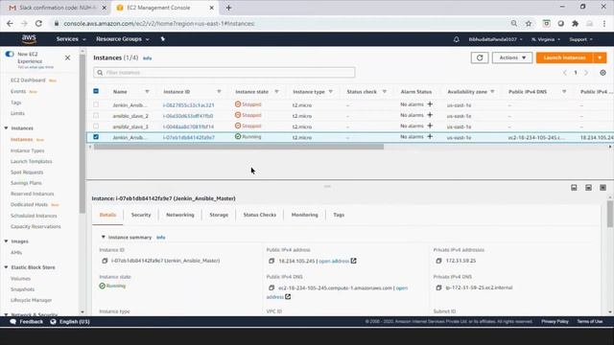The width and height of the screenshot is (614, 345).
Task: Open external link icon below DNS name
Action: 288,297
